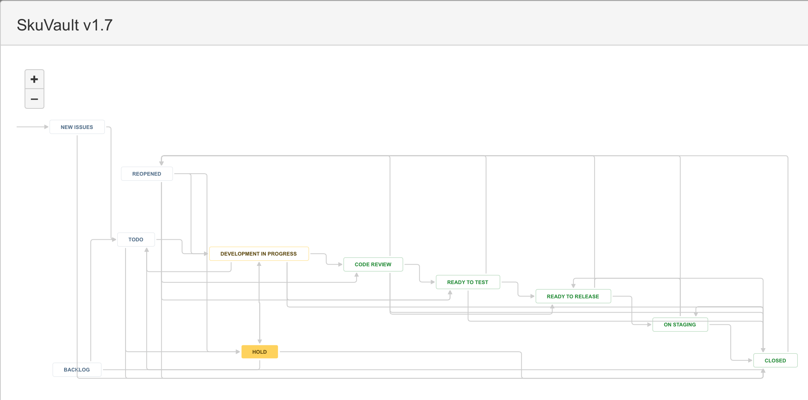Click the TODO workflow status
This screenshot has height=400, width=808.
tap(136, 239)
